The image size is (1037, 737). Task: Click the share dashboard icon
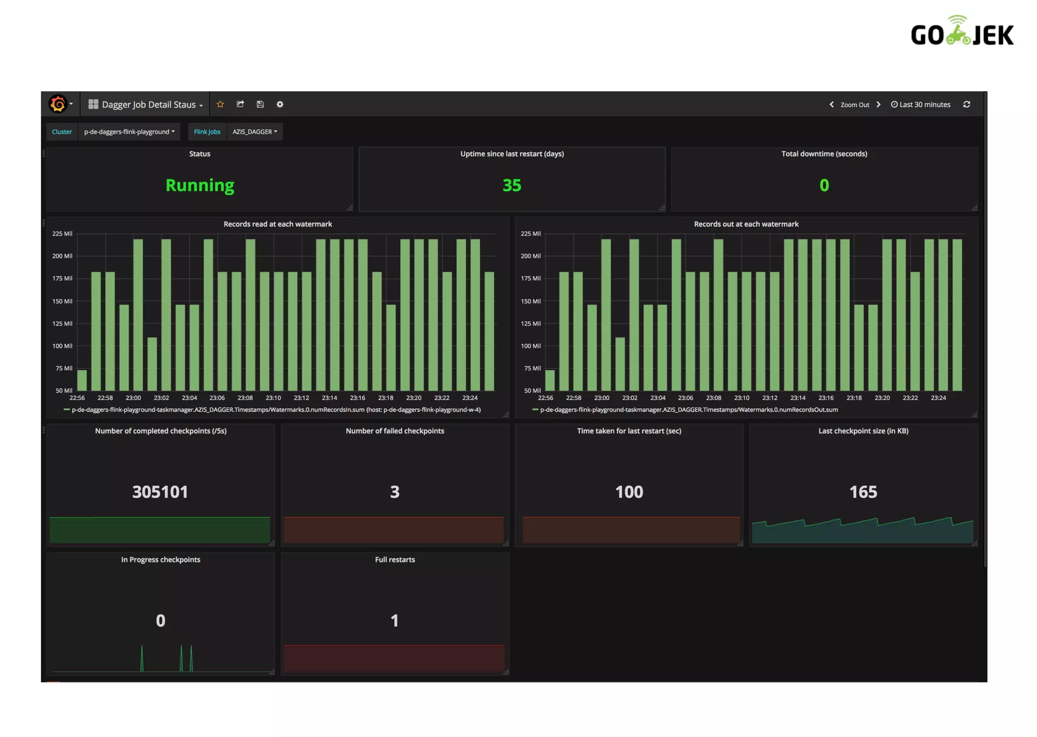241,104
